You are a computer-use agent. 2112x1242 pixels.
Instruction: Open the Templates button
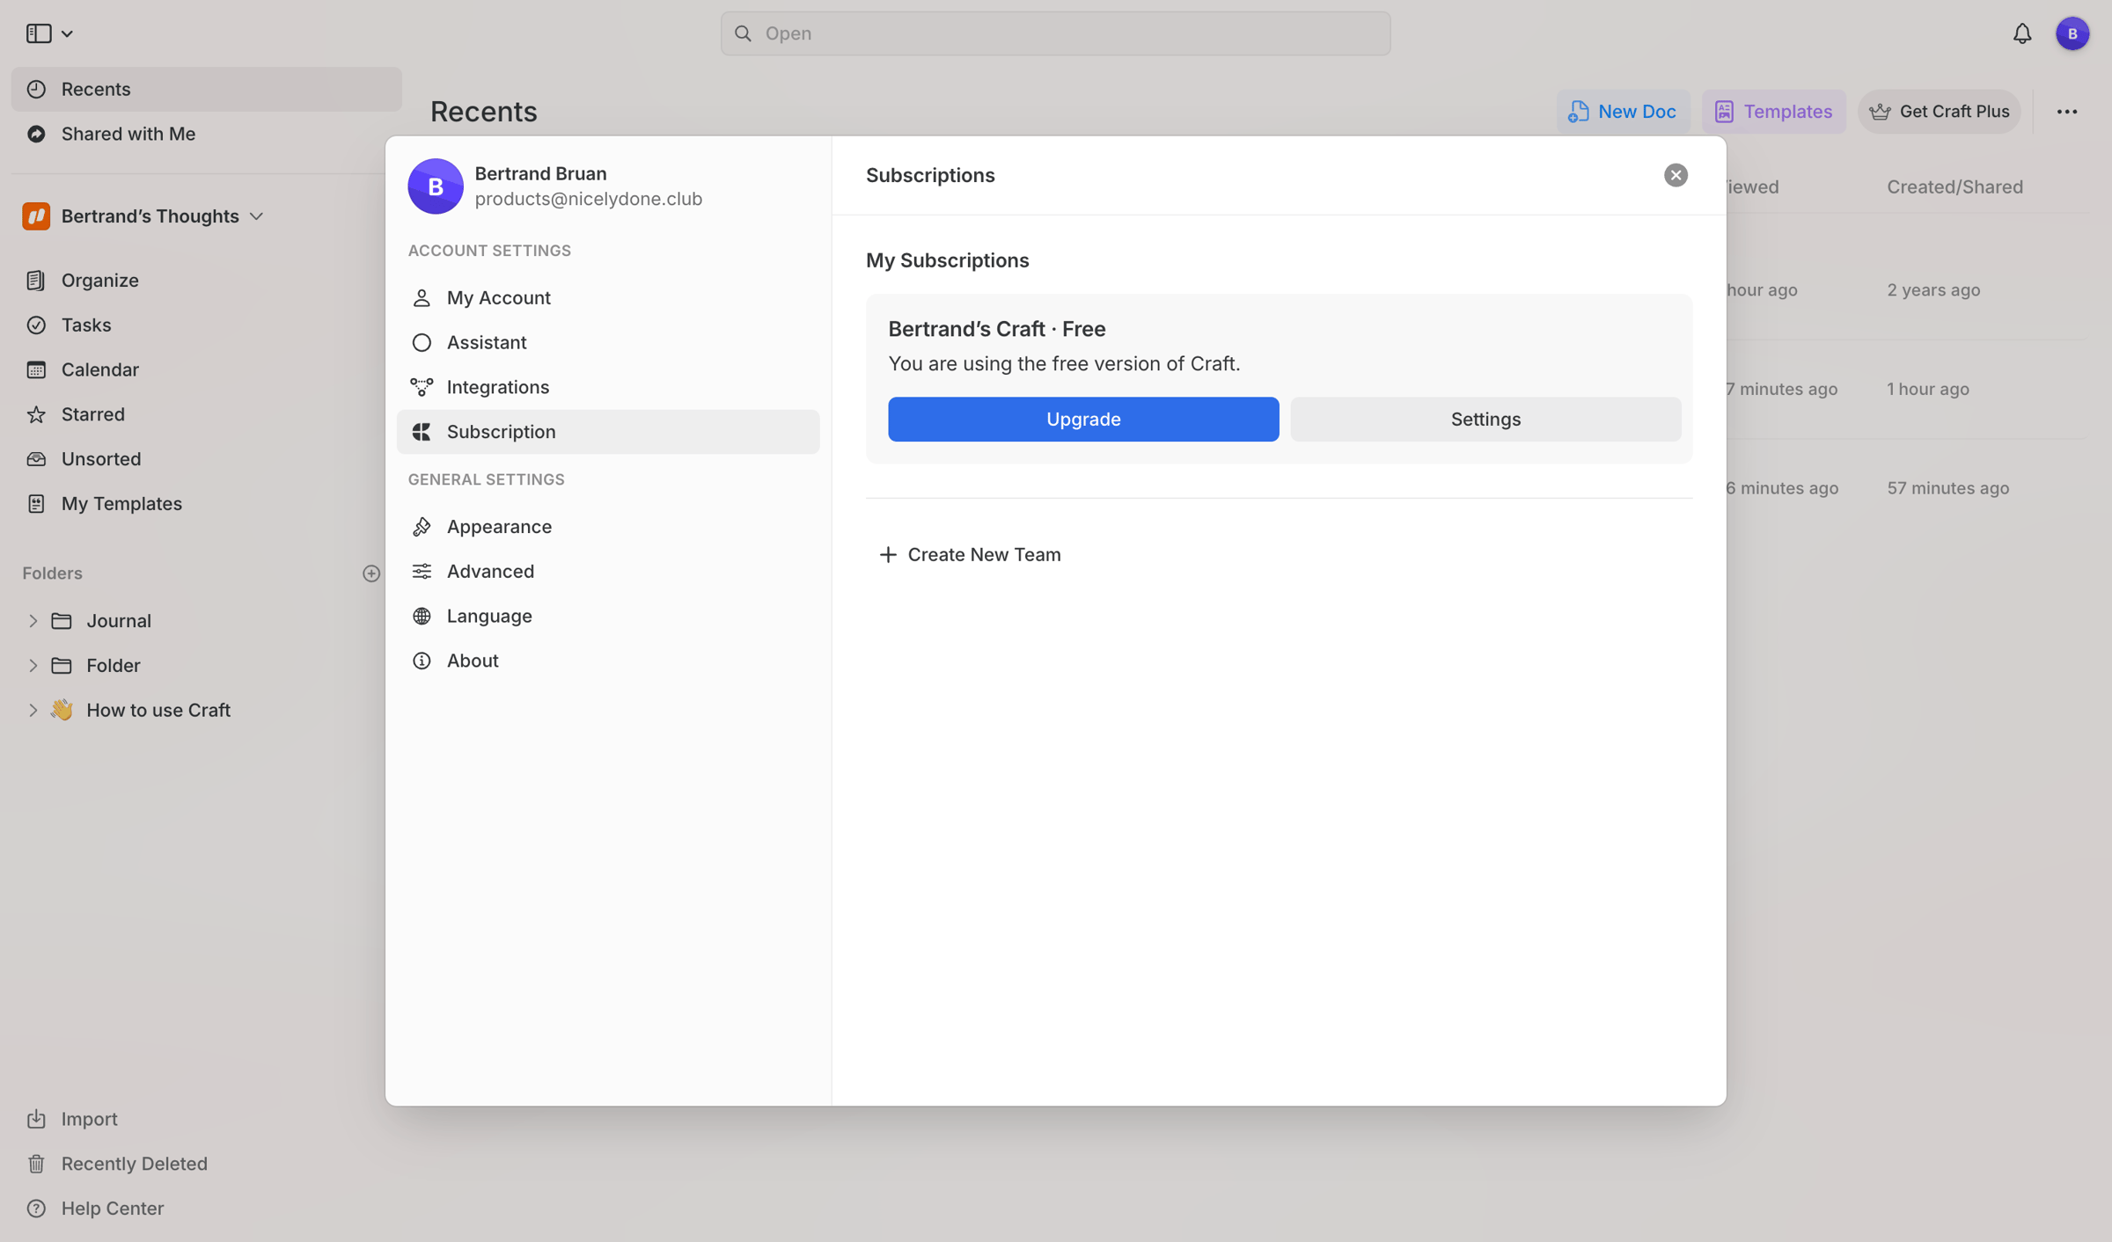[x=1773, y=112]
